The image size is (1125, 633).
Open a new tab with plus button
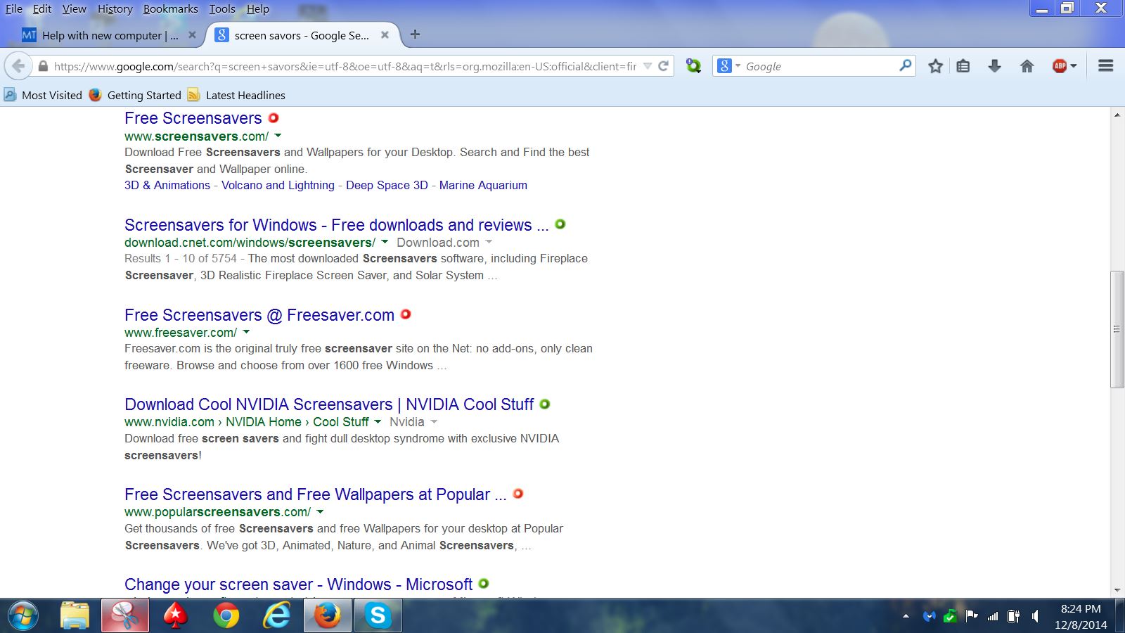click(415, 34)
